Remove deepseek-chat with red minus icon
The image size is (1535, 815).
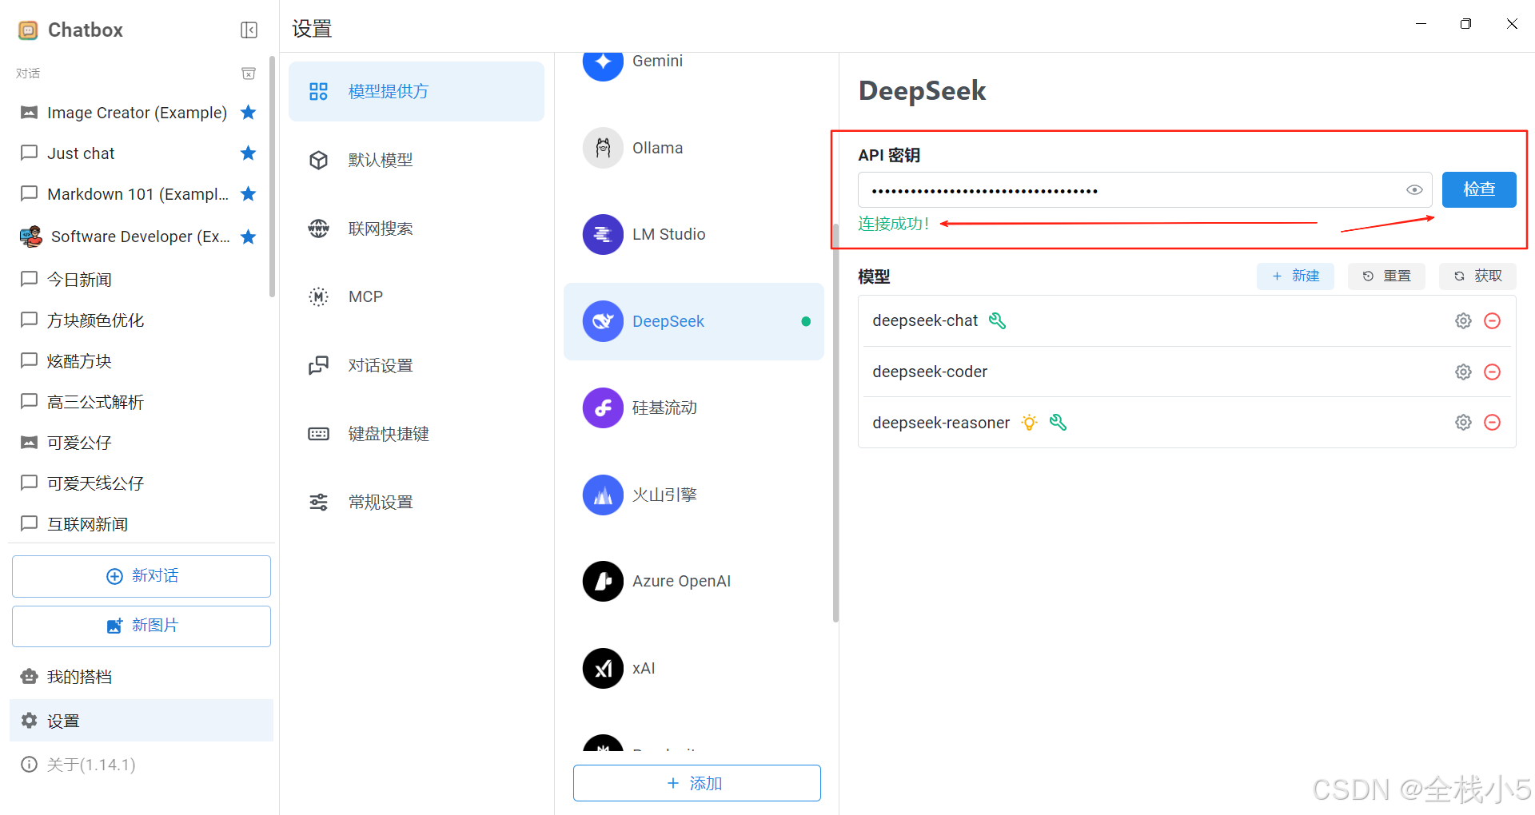coord(1492,320)
